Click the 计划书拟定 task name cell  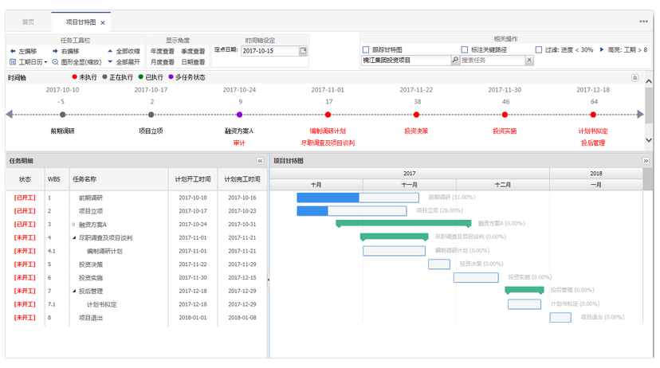[x=101, y=304]
